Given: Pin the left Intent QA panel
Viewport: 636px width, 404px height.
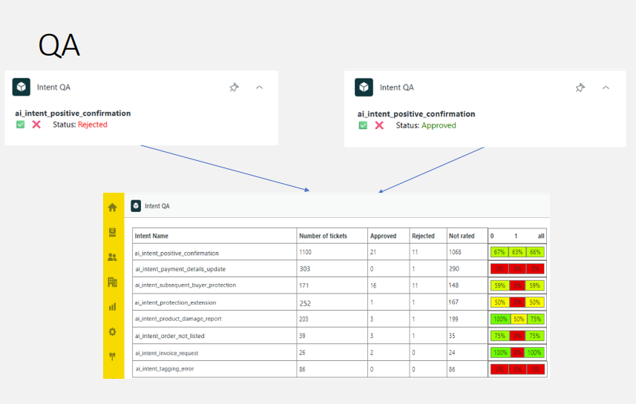Looking at the screenshot, I should 235,87.
